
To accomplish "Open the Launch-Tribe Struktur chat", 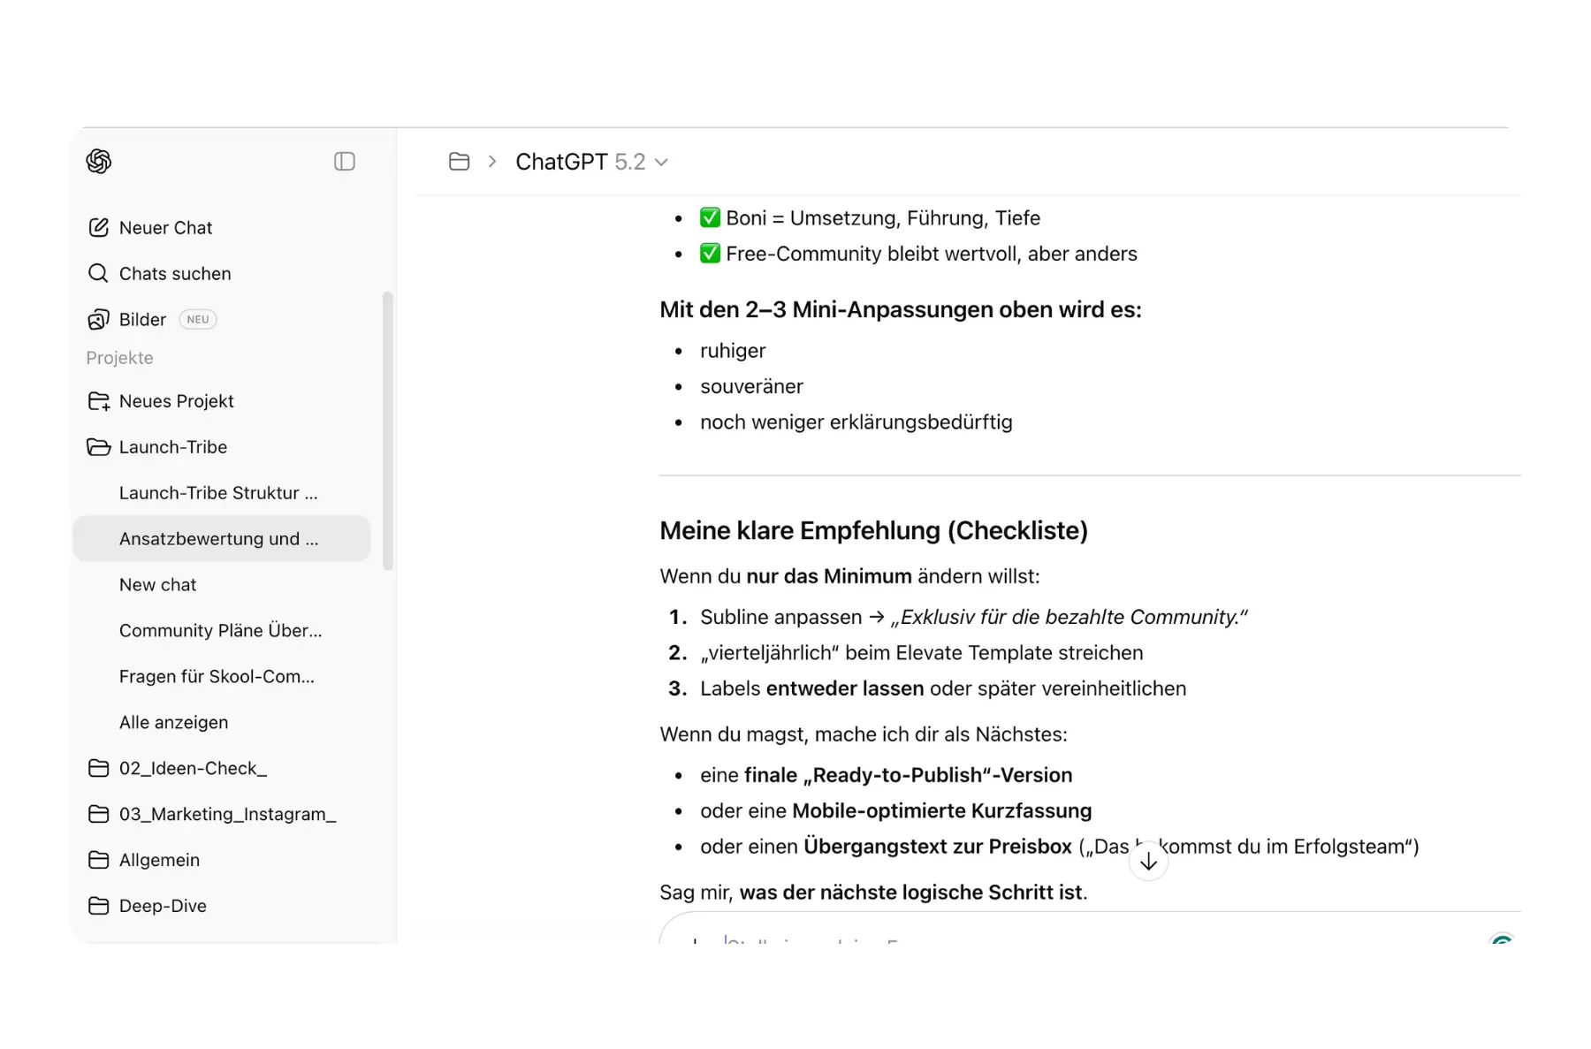I will (x=218, y=493).
